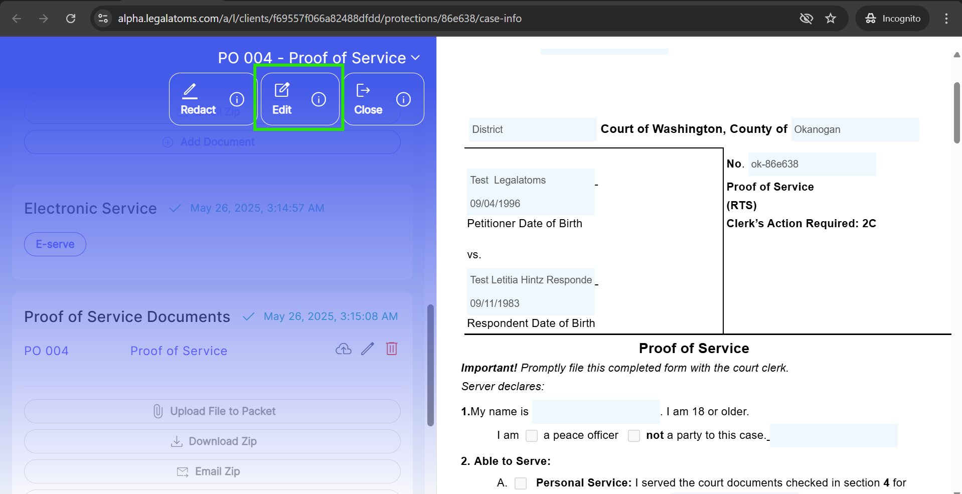Image resolution: width=962 pixels, height=494 pixels.
Task: Click the tracking protection eye icon
Action: [x=806, y=19]
